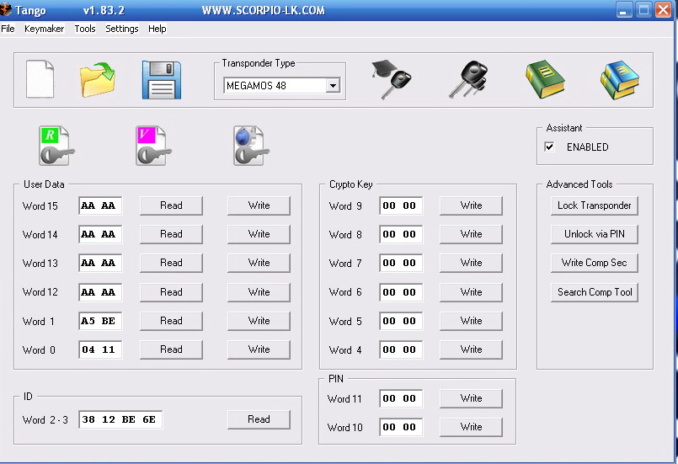Click the PIN Word 11 field
Screen dimensions: 678x464
tap(401, 398)
